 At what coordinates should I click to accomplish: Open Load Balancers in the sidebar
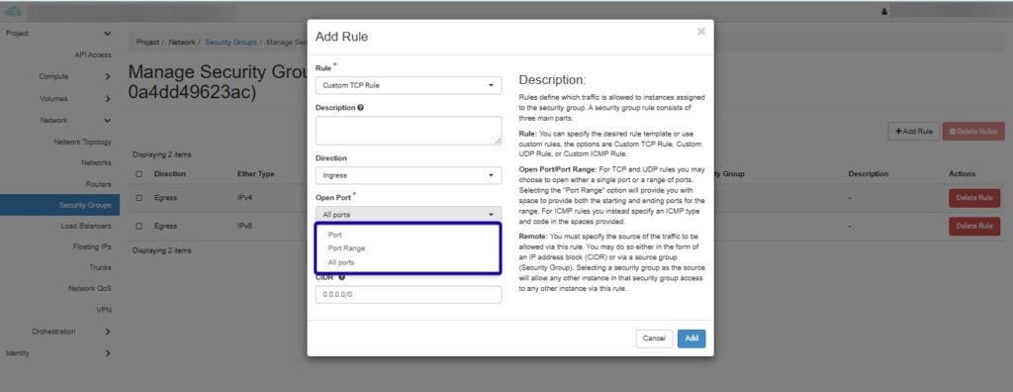coord(86,226)
